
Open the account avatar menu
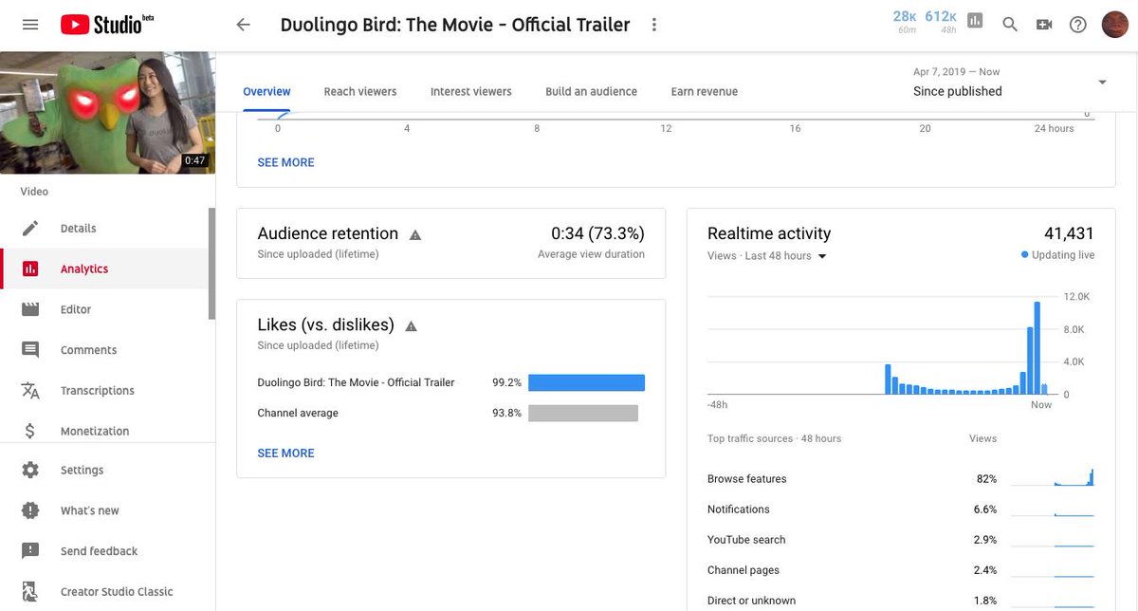pyautogui.click(x=1113, y=25)
